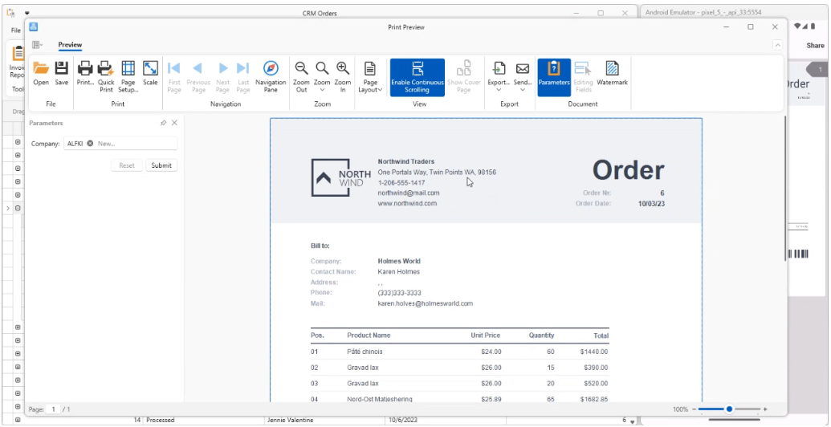This screenshot has width=831, height=427.
Task: Go to Next Page
Action: point(223,76)
